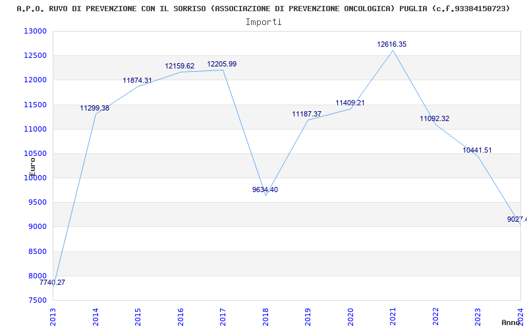Click y-axis tick label 11000
The image size is (527, 329).
(x=35, y=129)
